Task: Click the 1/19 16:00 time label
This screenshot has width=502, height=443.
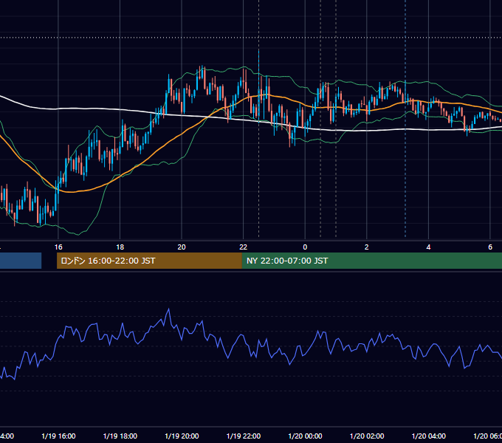Action: pyautogui.click(x=58, y=436)
